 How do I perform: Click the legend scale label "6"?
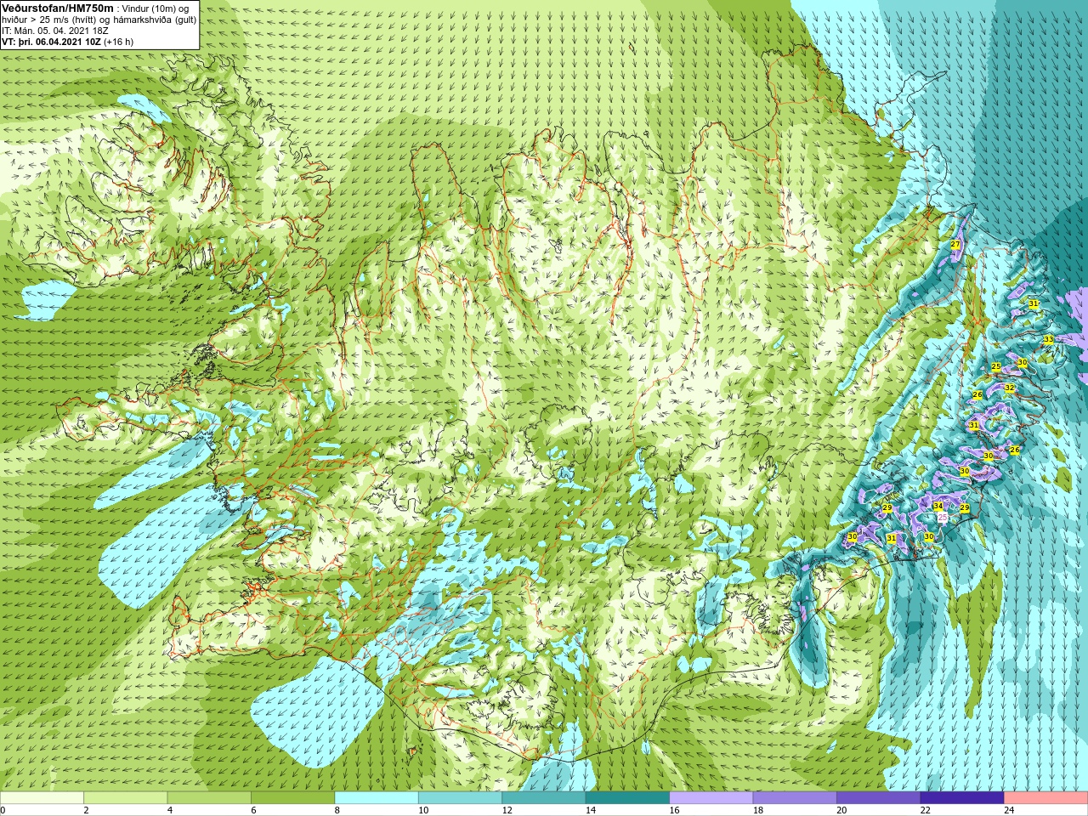tap(253, 810)
